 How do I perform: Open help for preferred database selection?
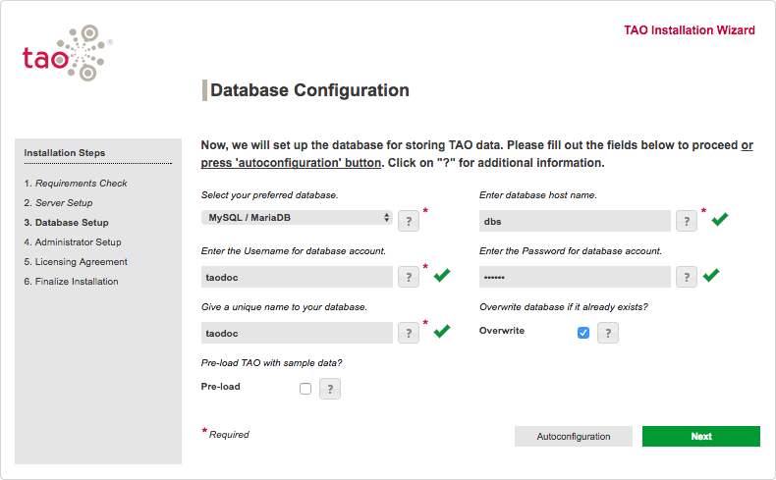(409, 220)
